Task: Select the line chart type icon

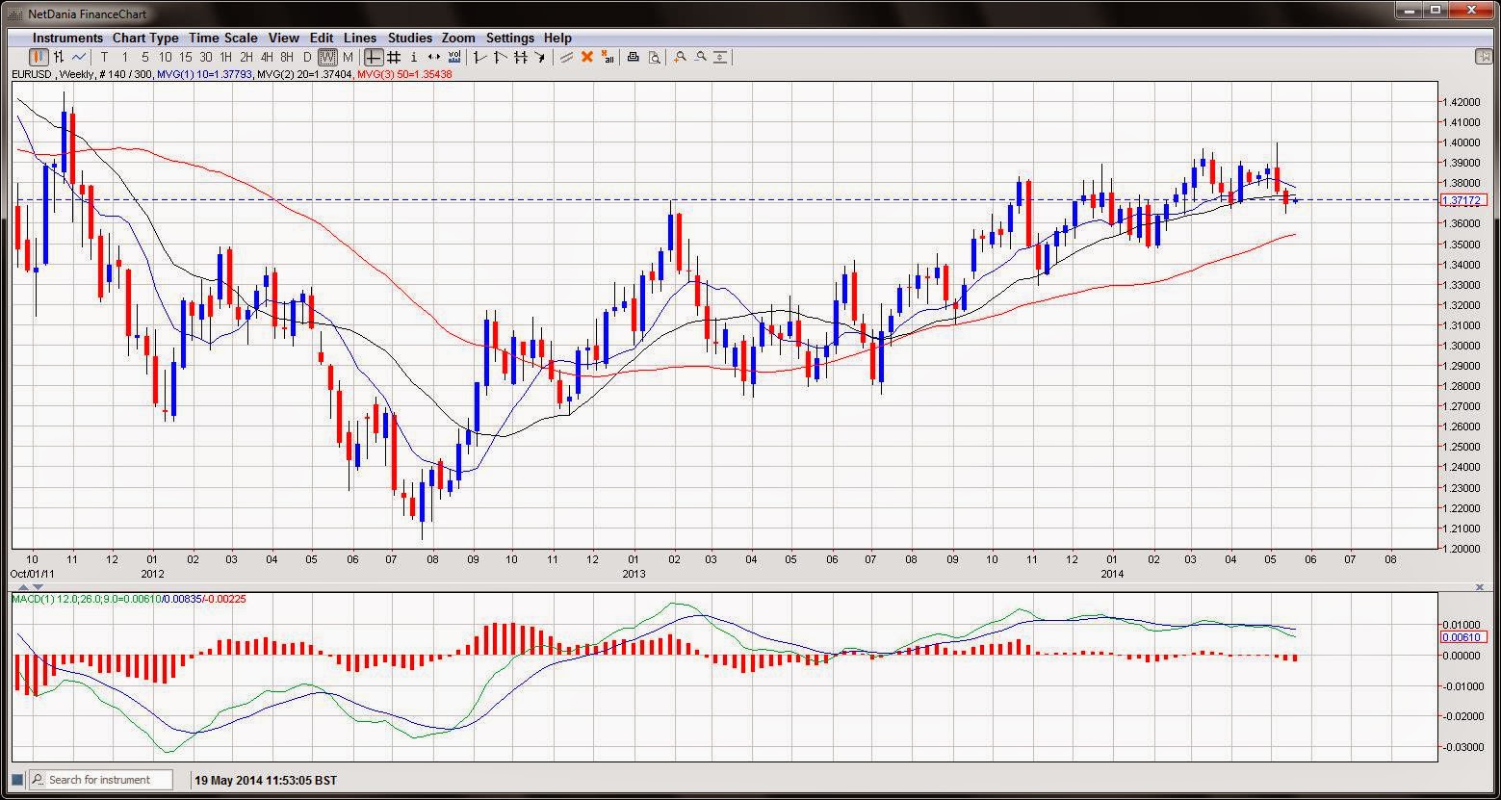Action: pyautogui.click(x=79, y=57)
